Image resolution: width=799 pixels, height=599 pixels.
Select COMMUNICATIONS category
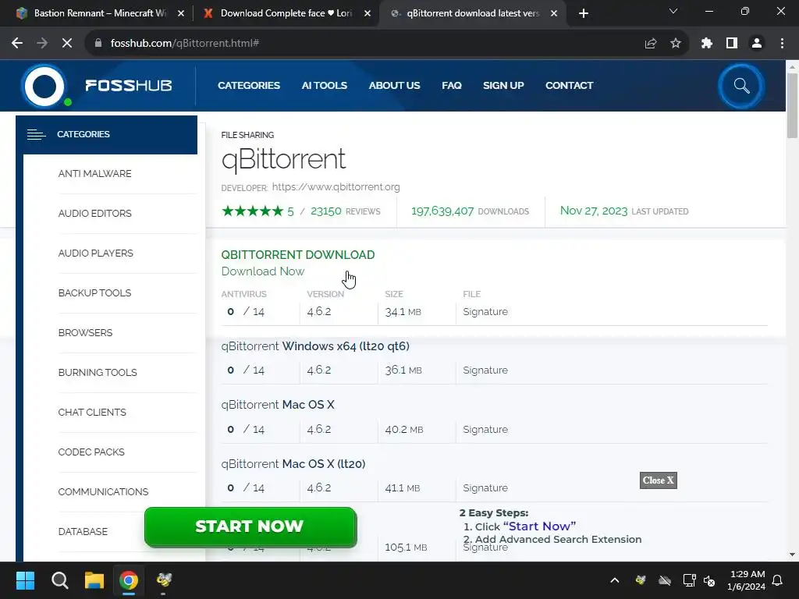(103, 491)
